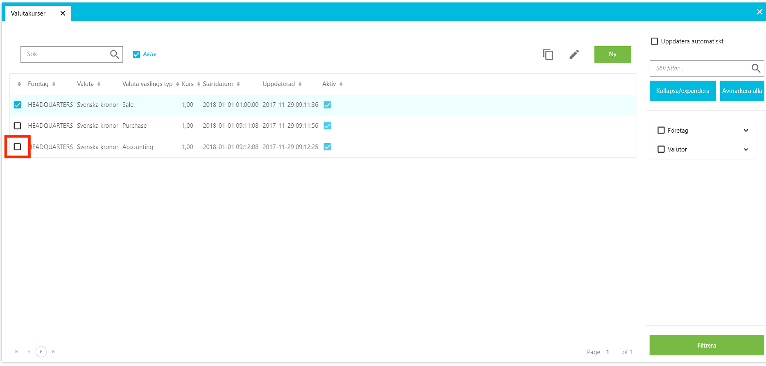Jump to the last page arrow
766x366 pixels.
pos(53,352)
